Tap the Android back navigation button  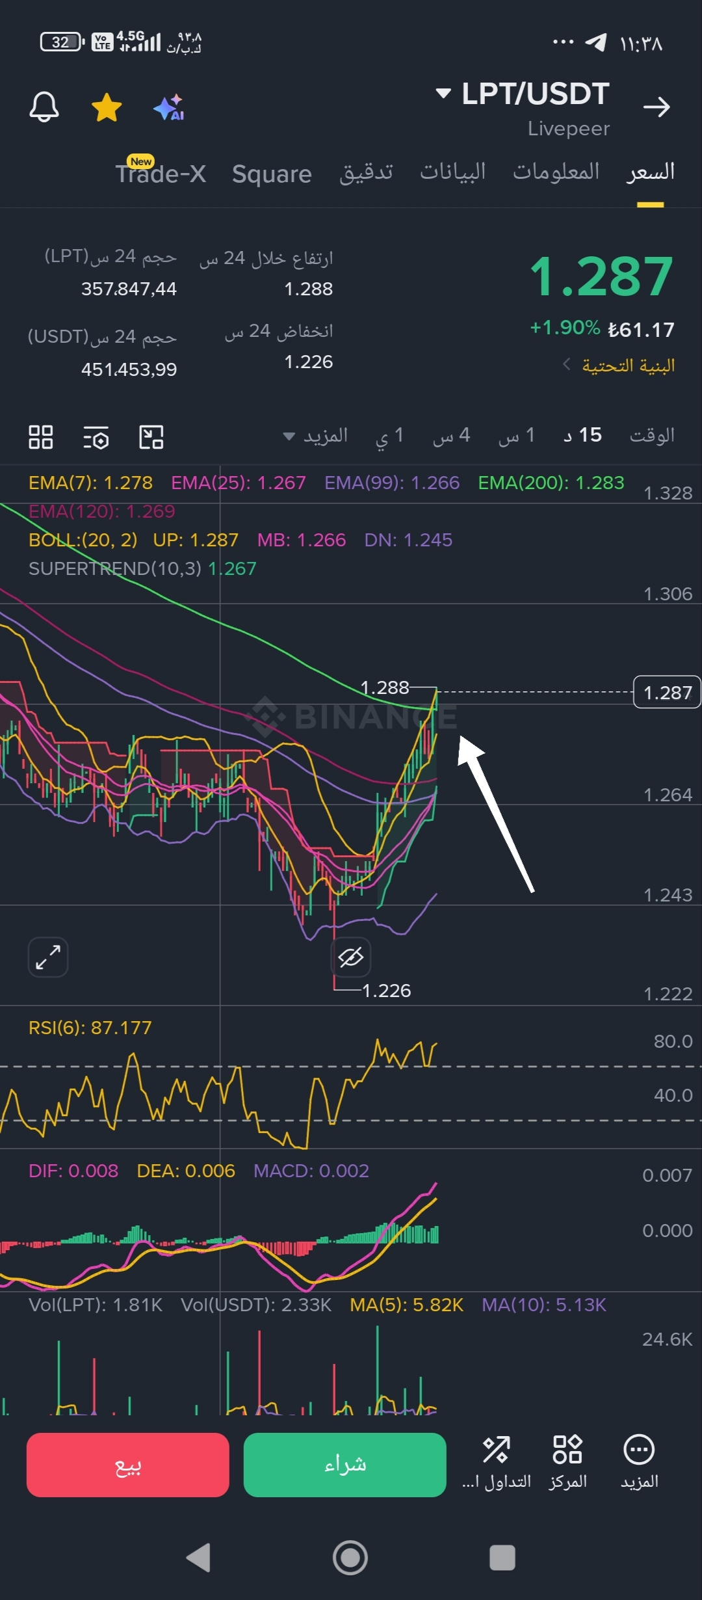click(198, 1557)
